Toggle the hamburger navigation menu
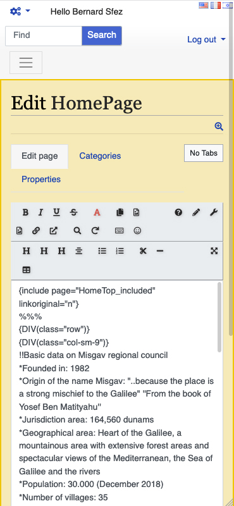The width and height of the screenshot is (234, 506). point(26,62)
